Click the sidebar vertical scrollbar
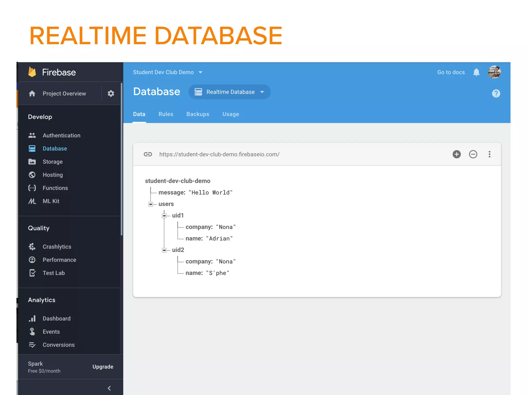 (121, 159)
